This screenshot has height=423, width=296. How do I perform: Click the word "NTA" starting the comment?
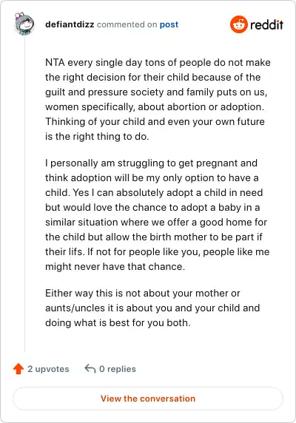click(x=55, y=62)
